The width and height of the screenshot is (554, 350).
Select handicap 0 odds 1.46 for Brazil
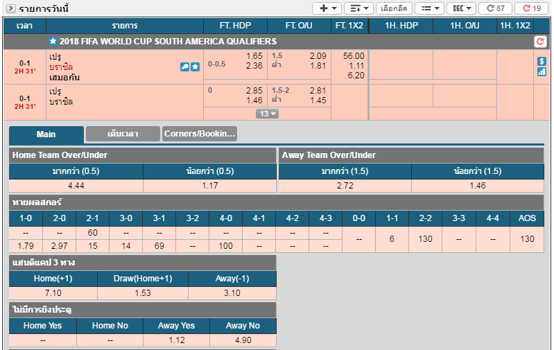254,100
